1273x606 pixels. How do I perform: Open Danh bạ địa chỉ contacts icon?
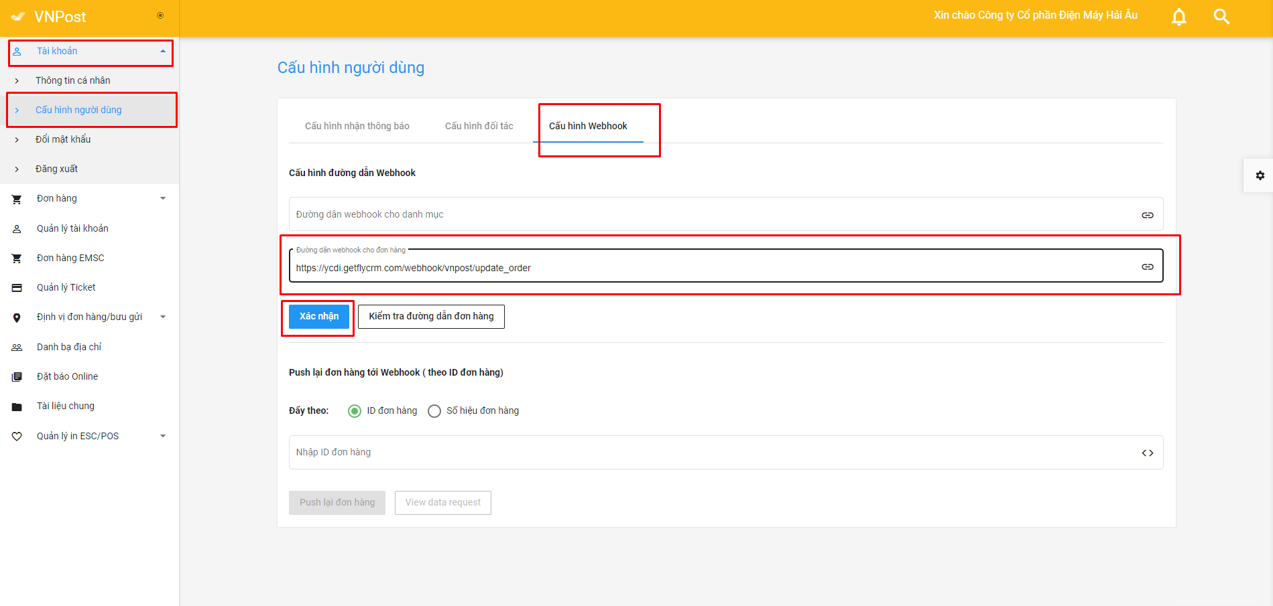point(17,348)
